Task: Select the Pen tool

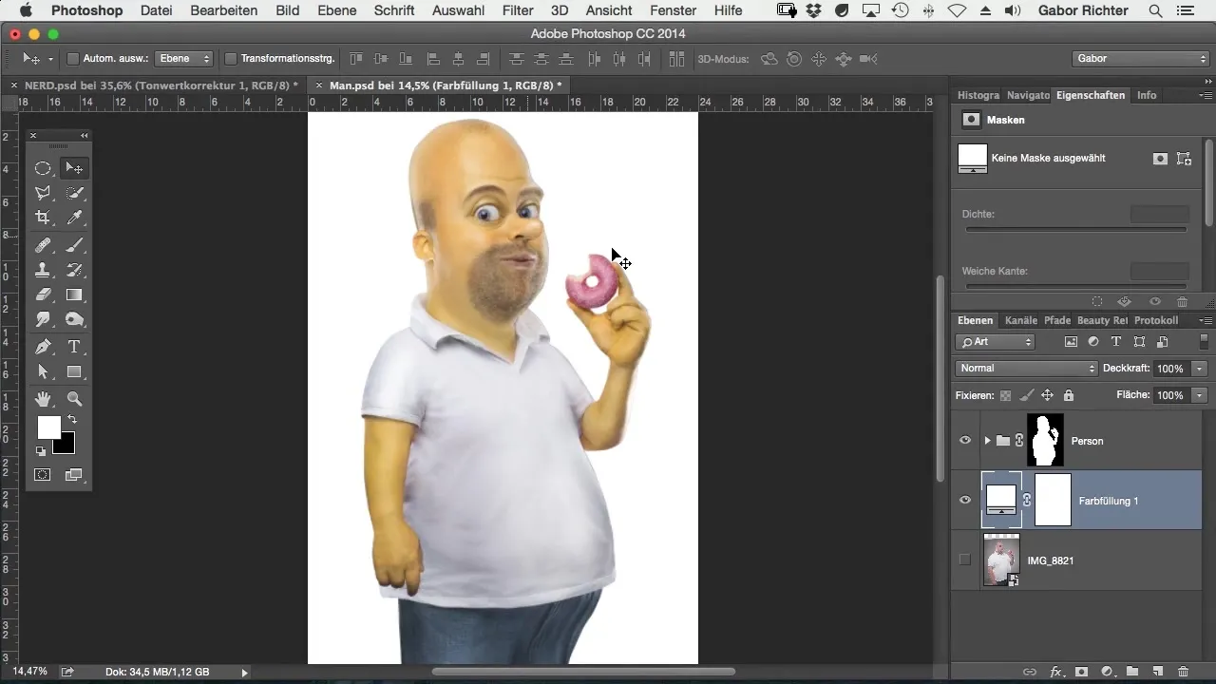Action: click(43, 347)
